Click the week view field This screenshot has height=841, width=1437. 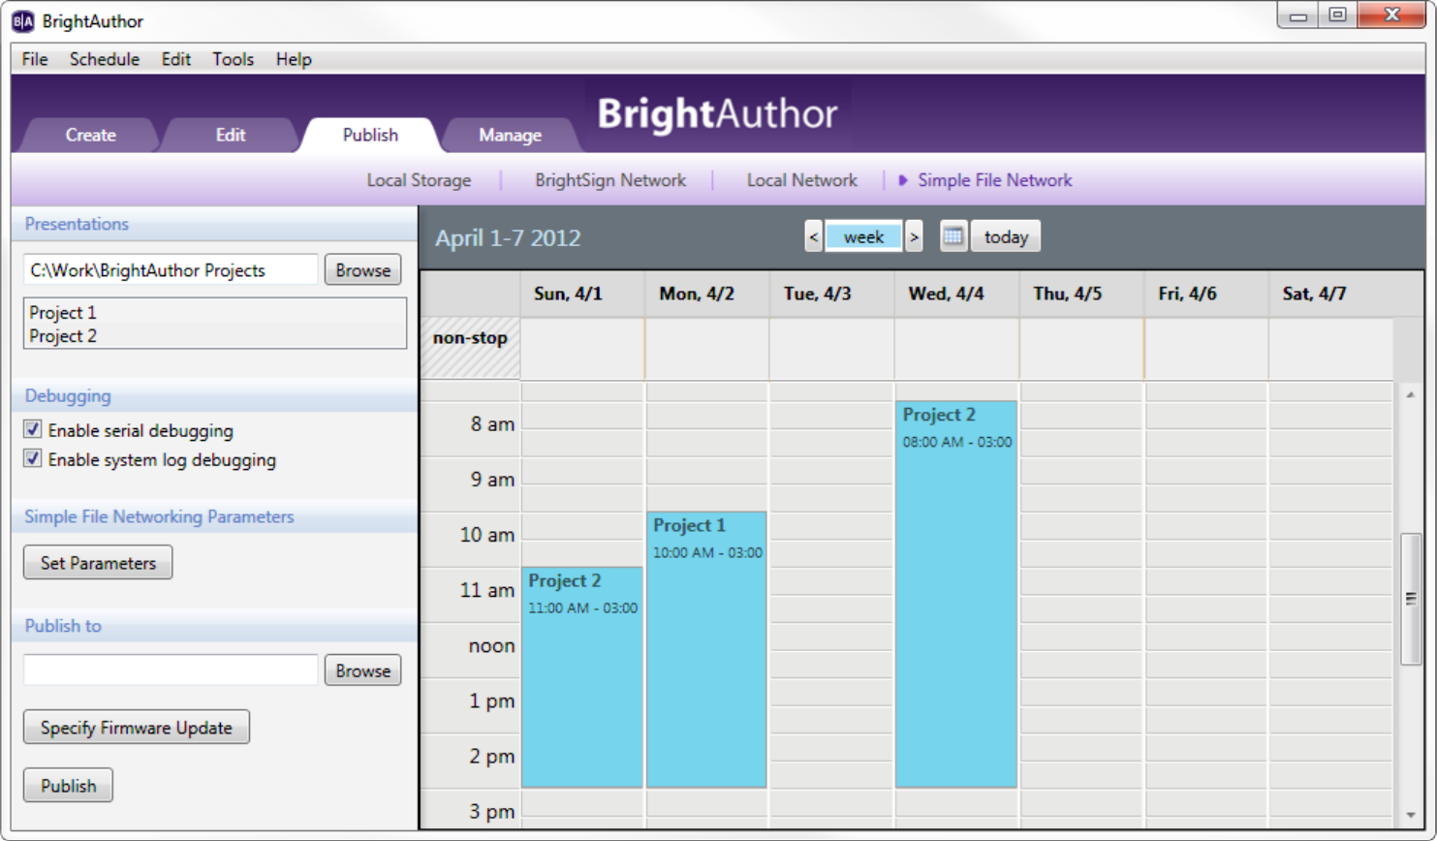click(x=863, y=236)
